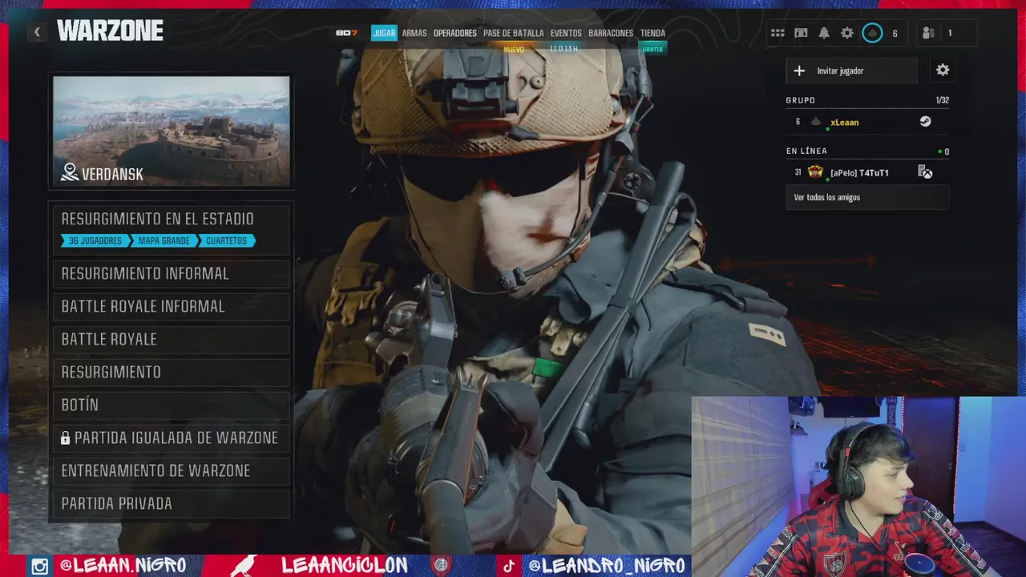Open Partida Privada

[x=171, y=504]
